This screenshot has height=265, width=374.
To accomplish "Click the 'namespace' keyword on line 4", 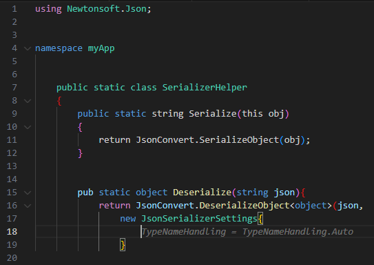I will (x=59, y=48).
